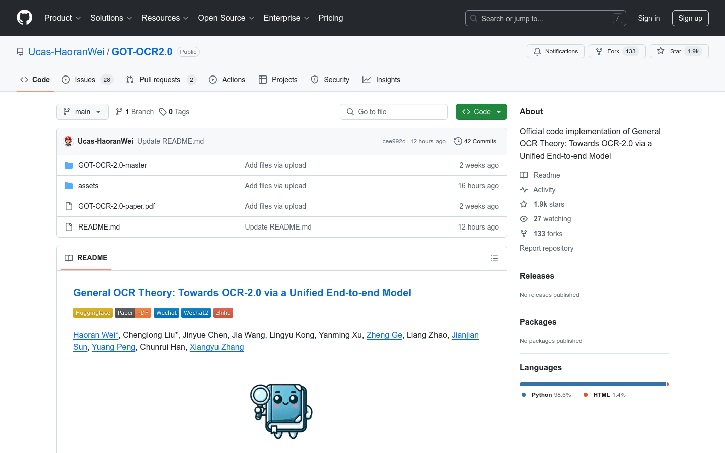Focus the Search or jump to field

point(546,18)
